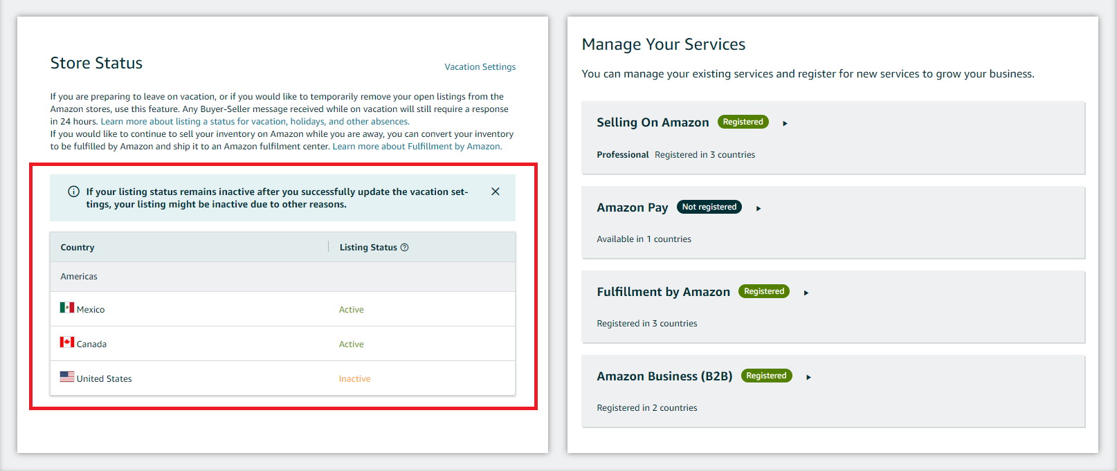Screen dimensions: 1117x471
Task: Open Learn more about Fulfillment by Amazon link
Action: point(417,147)
